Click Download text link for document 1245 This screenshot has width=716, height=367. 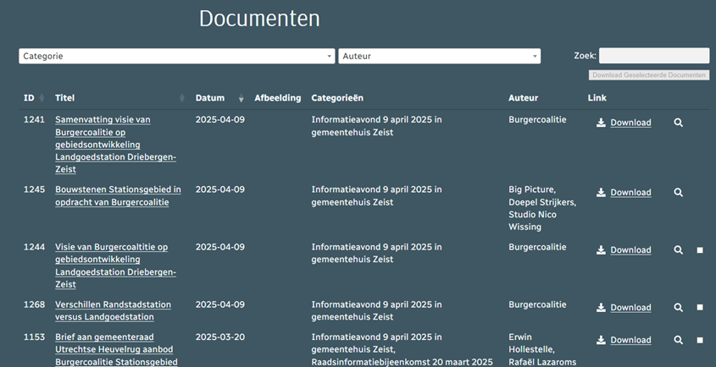630,193
